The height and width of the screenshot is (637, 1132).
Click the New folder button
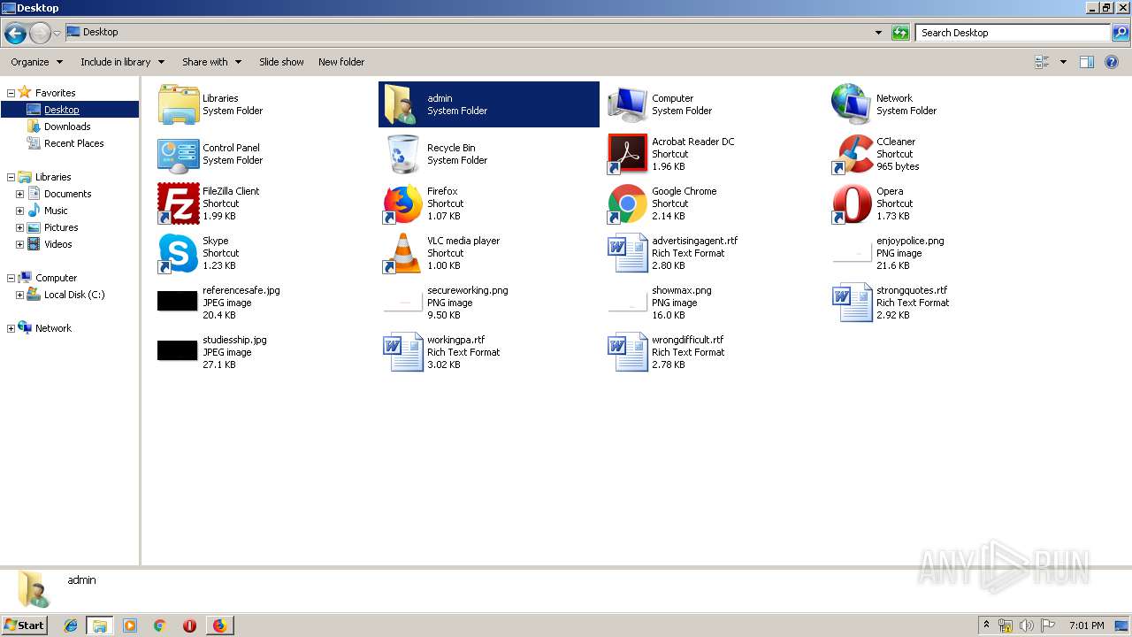341,62
